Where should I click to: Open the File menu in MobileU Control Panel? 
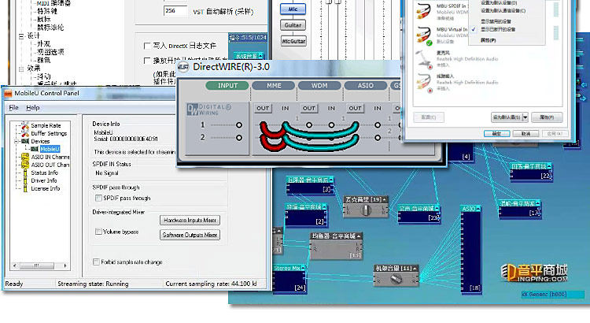[13, 107]
